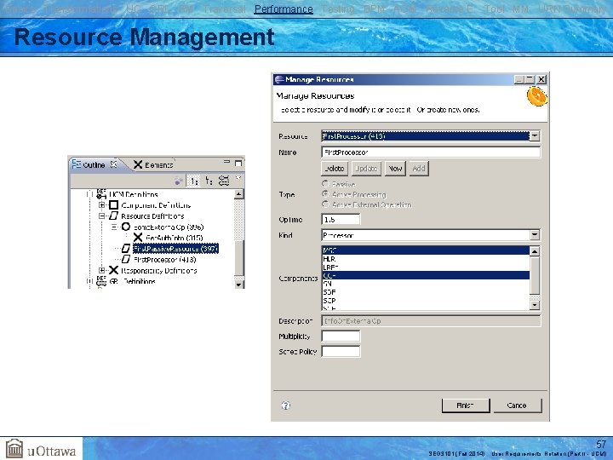The height and width of the screenshot is (460, 613).
Task: Click the Components list scrollbar down arrow
Action: (x=535, y=304)
